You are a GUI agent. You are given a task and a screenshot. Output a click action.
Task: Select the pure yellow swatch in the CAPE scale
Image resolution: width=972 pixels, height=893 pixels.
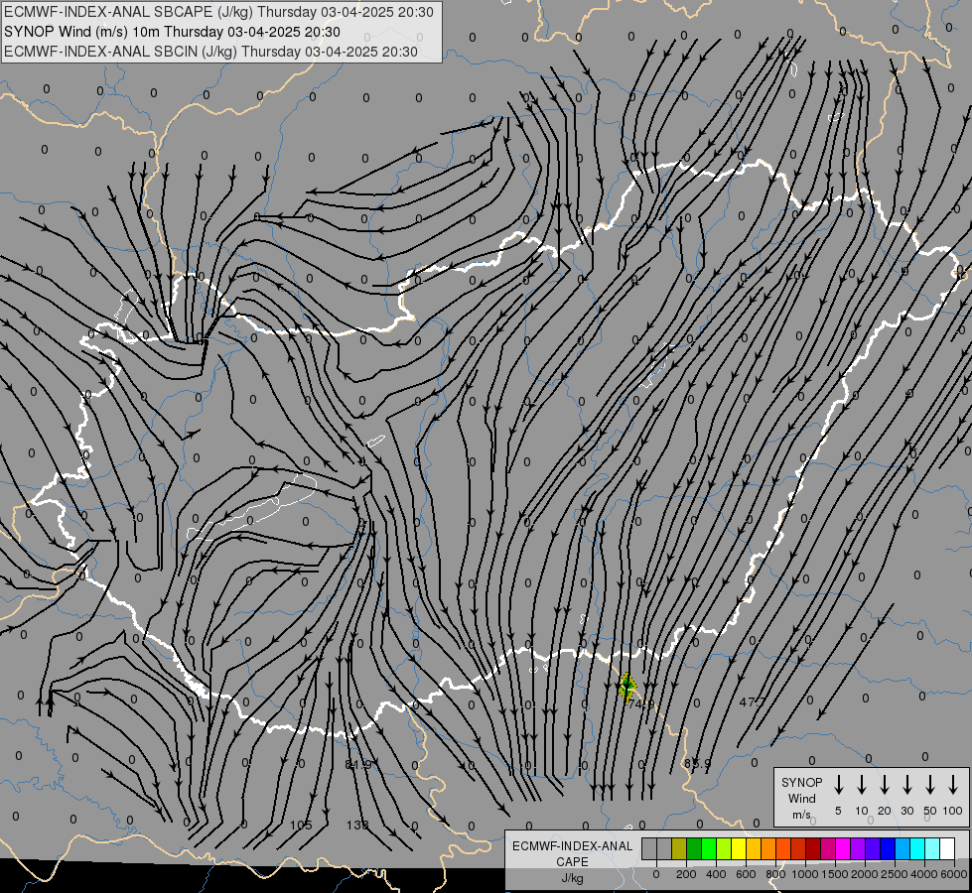point(739,848)
